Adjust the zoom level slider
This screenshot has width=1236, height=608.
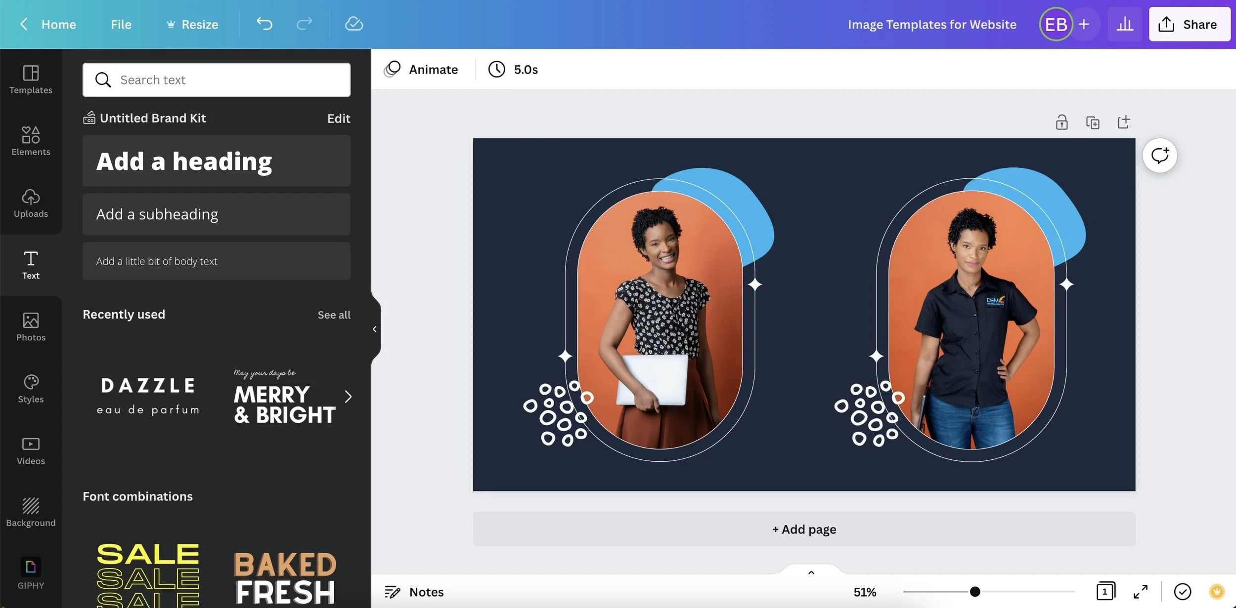(974, 591)
